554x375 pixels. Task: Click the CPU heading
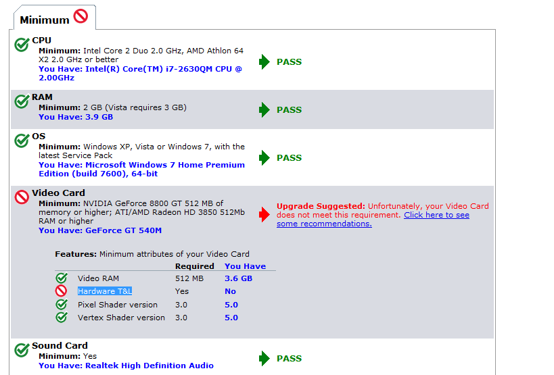(x=42, y=41)
